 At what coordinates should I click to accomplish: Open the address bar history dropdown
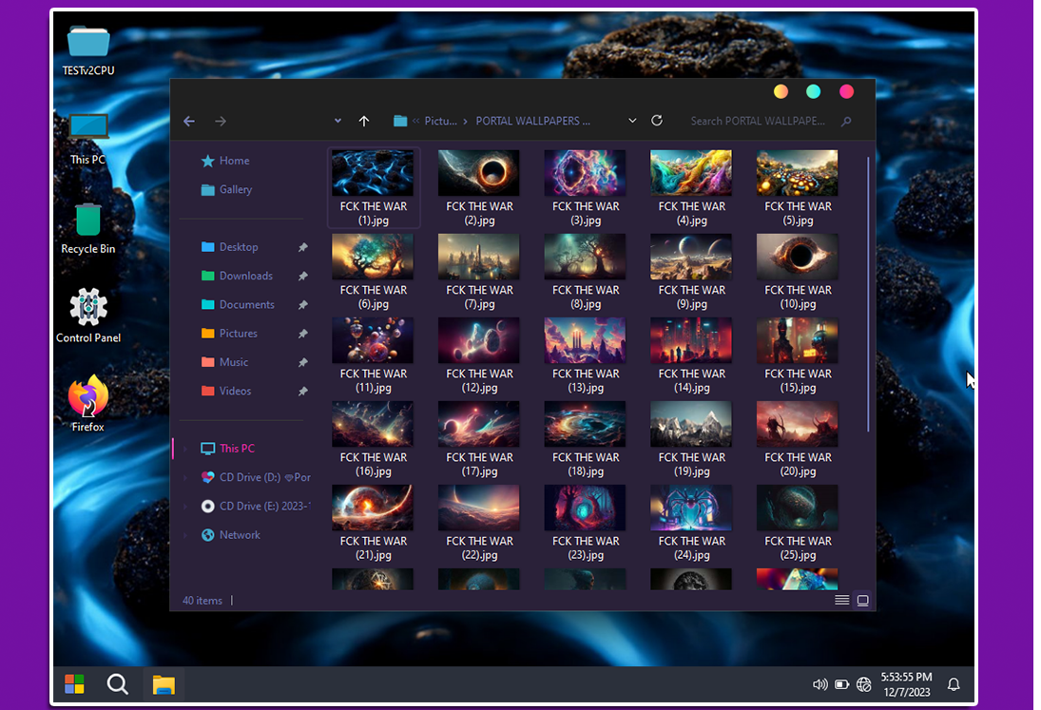pos(632,121)
